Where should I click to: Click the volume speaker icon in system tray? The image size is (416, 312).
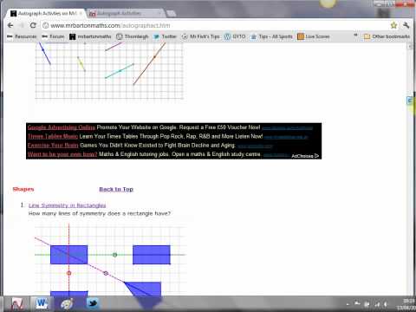pos(386,304)
